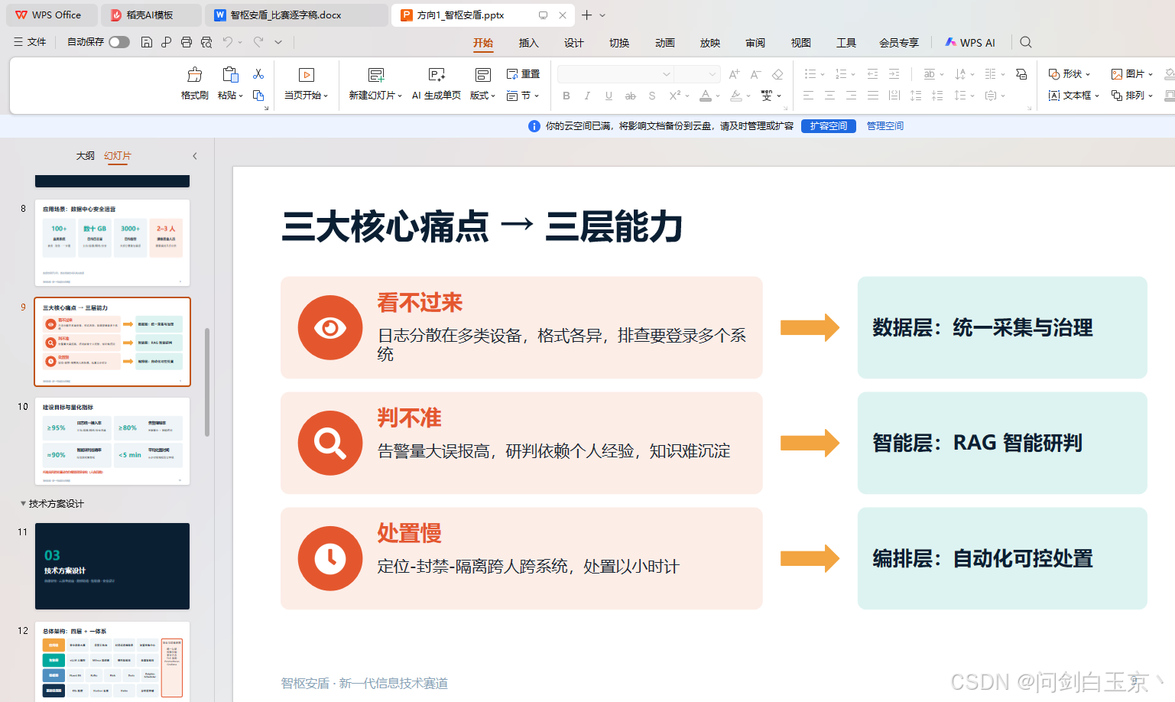The width and height of the screenshot is (1175, 702).
Task: Start slideshow with 当页开始 icon
Action: tap(307, 74)
